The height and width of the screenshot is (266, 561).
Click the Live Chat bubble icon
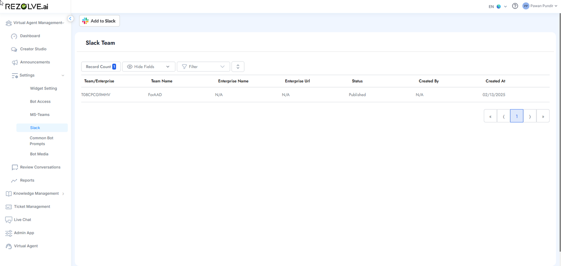pos(9,220)
